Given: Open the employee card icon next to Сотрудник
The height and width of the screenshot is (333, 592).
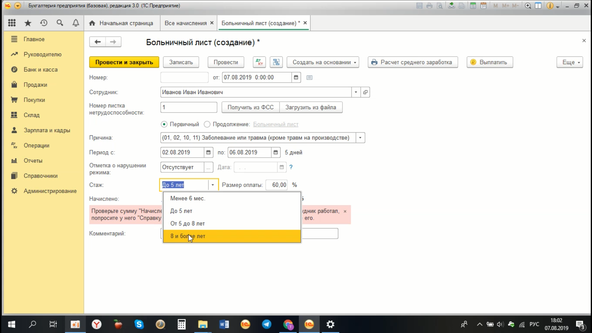Looking at the screenshot, I should click(365, 92).
